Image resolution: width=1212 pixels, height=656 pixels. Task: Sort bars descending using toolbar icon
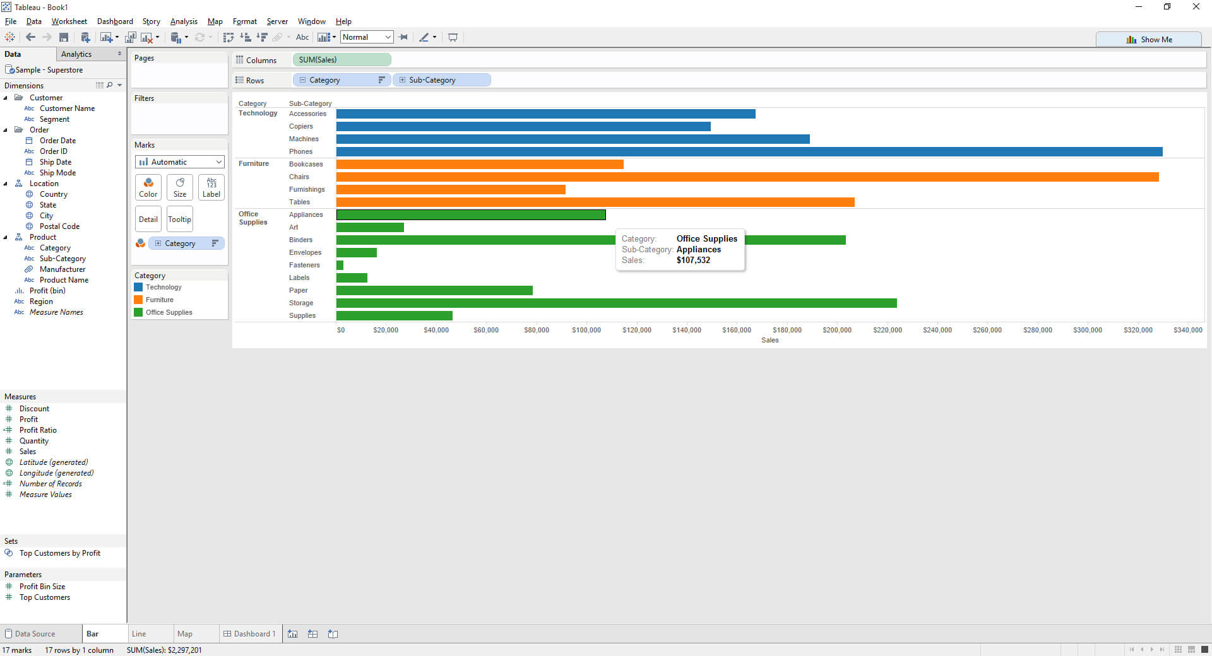[262, 37]
